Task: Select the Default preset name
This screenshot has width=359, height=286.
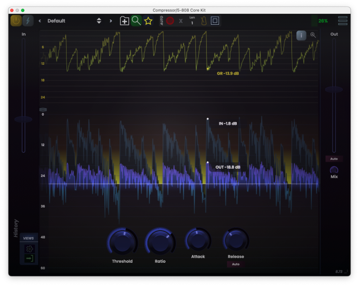Action: (x=56, y=21)
